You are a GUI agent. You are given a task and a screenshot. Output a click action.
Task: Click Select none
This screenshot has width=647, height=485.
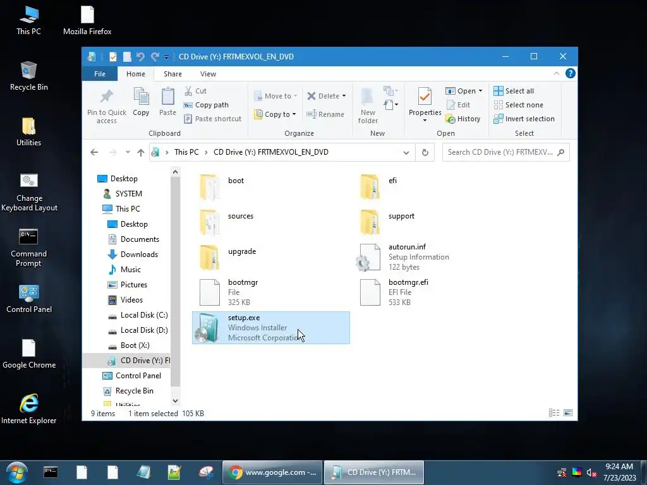(x=518, y=105)
